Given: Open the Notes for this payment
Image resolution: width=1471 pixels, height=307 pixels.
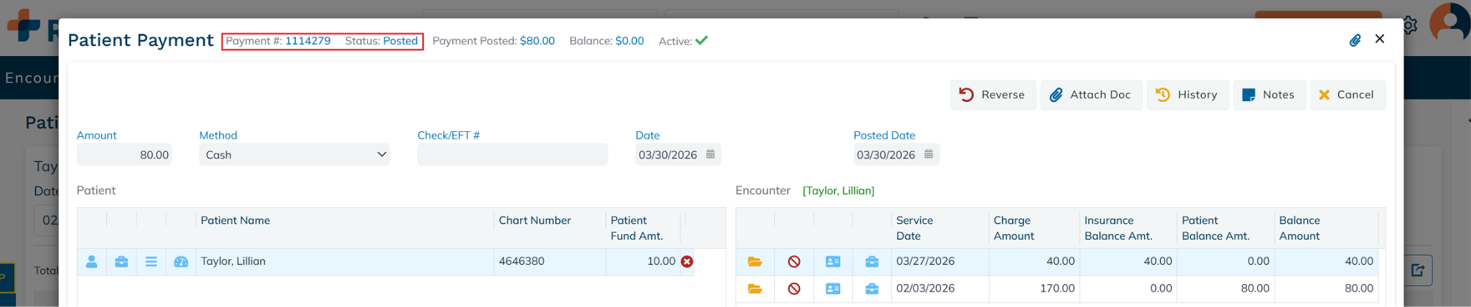Looking at the screenshot, I should point(1268,95).
